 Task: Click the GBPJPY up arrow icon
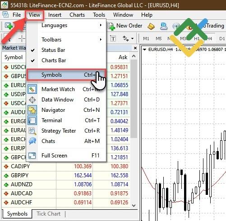point(6,175)
